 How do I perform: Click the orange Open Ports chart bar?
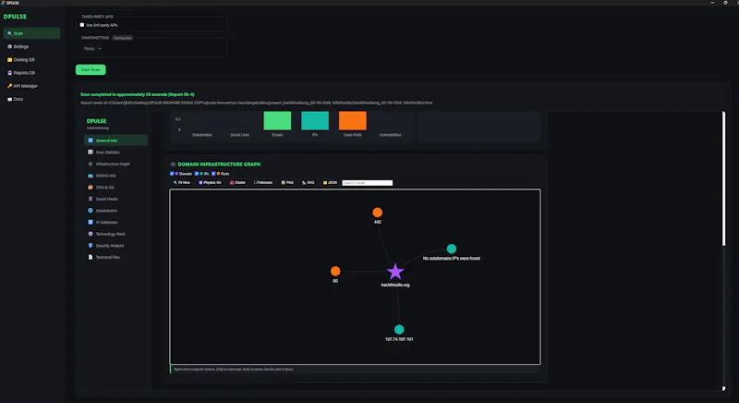353,121
